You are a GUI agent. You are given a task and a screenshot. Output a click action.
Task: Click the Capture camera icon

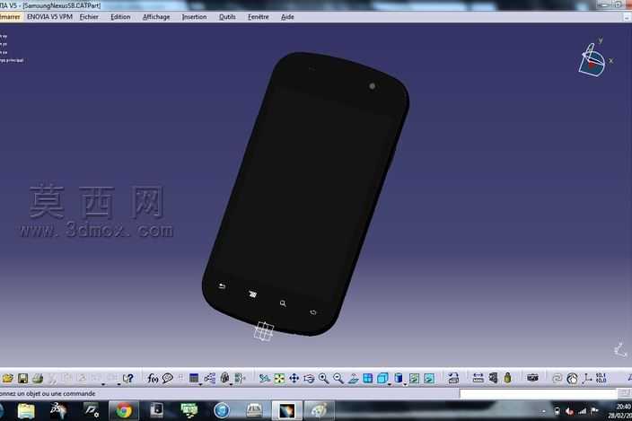click(x=532, y=378)
